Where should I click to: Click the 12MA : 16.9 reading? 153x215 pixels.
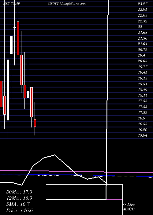[19, 198]
